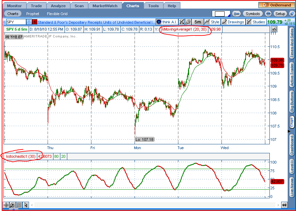This screenshot has height=211, width=296.
Task: Click the scissors icon in chart toolbar
Action: point(182,22)
